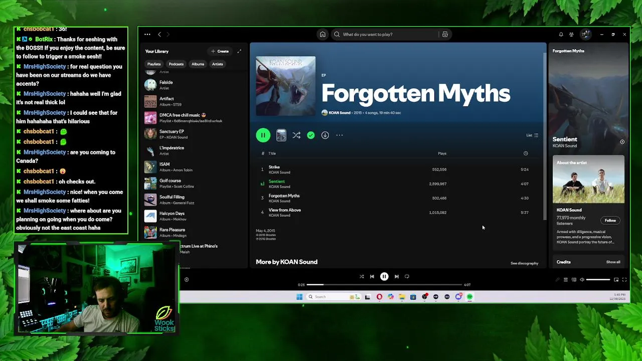Open the three-dot Spotify app menu
Screen dimensions: 642x361
[x=147, y=35]
